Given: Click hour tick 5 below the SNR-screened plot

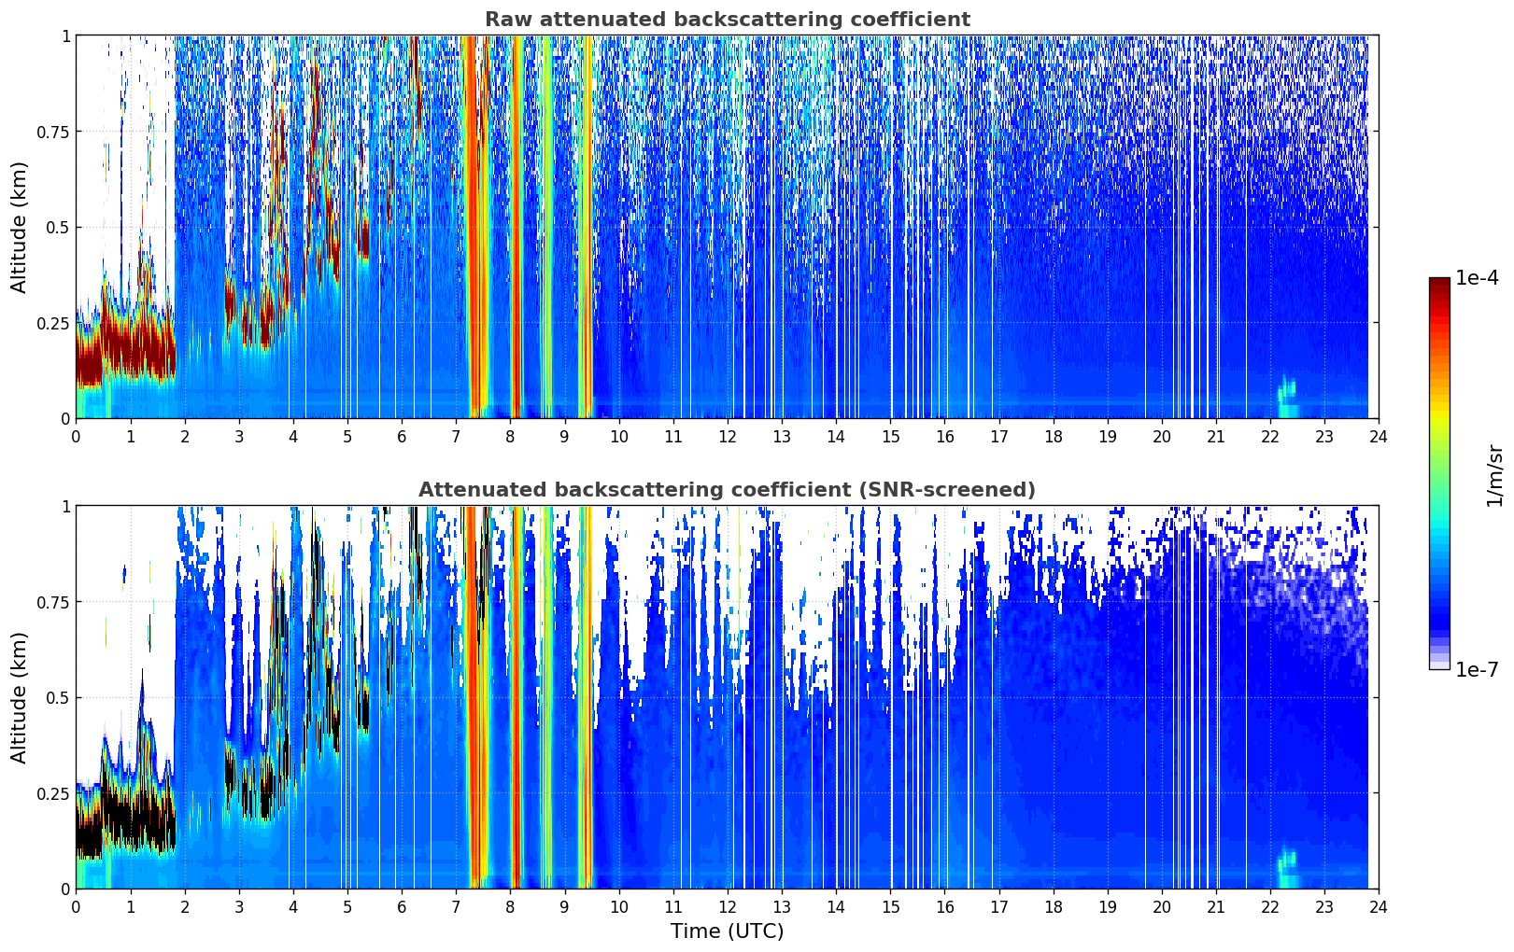Looking at the screenshot, I should [347, 906].
